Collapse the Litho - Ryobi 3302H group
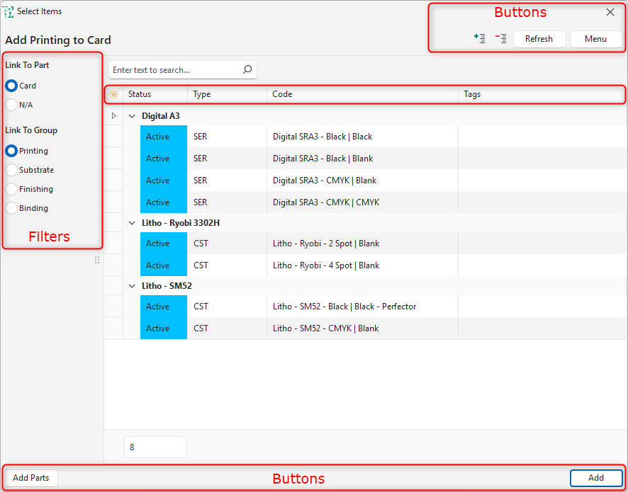This screenshot has width=628, height=492. (x=132, y=223)
